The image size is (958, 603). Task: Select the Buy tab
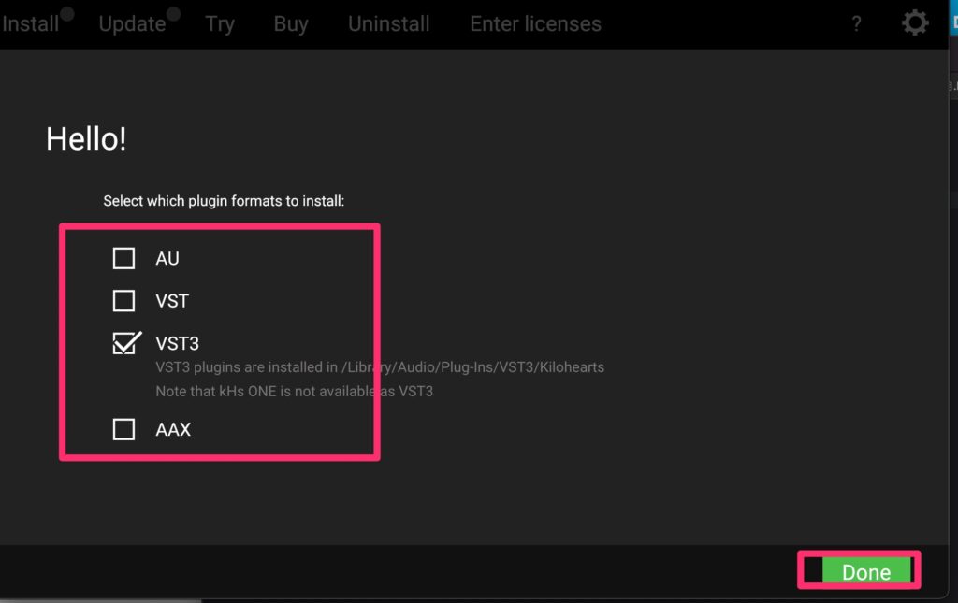coord(291,24)
